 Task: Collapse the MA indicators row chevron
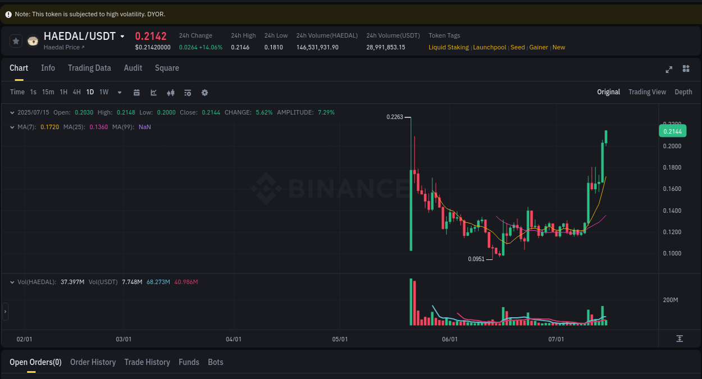tap(12, 127)
